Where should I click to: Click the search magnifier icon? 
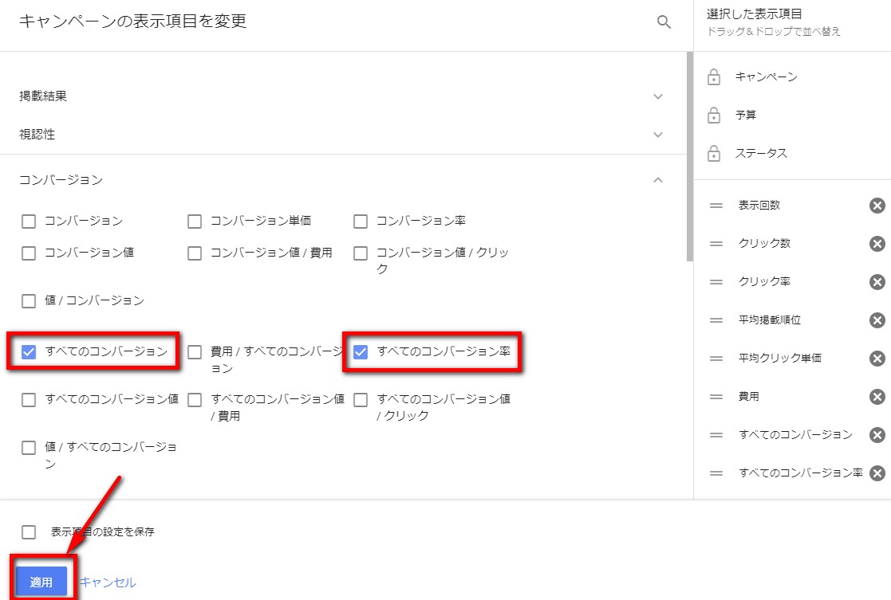point(664,22)
